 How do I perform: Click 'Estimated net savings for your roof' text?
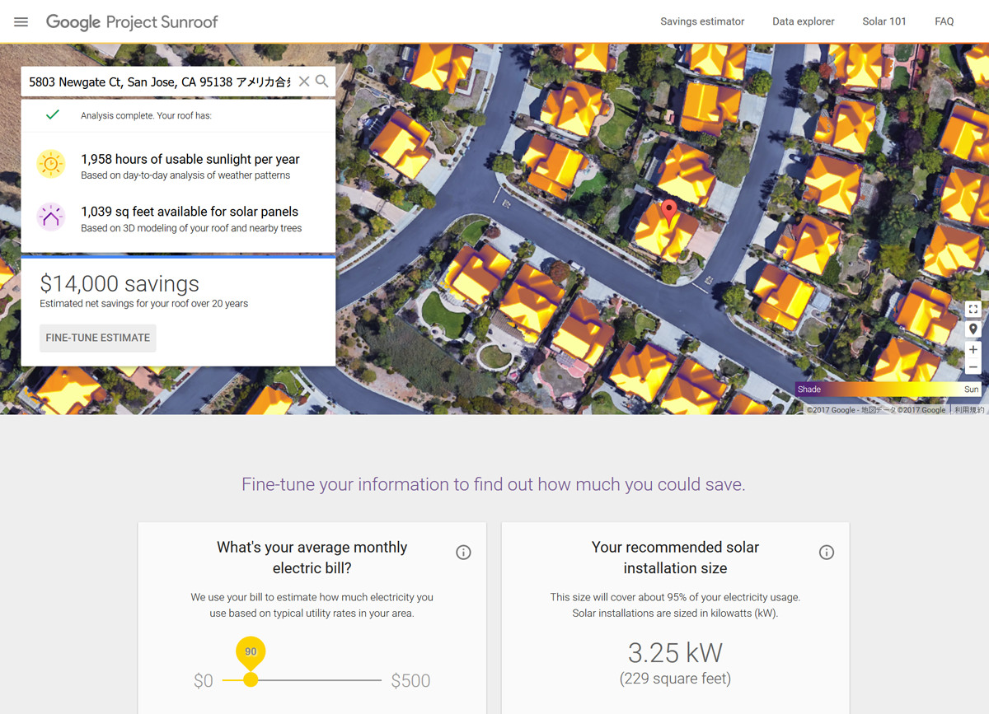click(x=144, y=304)
